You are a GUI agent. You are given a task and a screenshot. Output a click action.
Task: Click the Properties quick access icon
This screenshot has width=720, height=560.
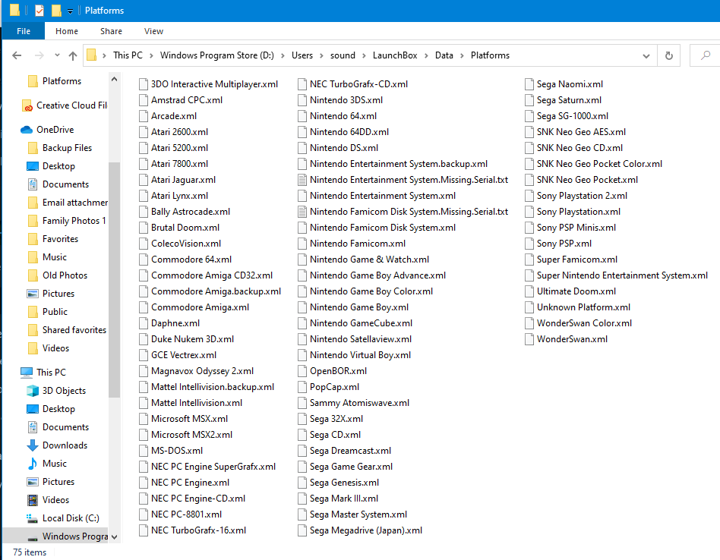click(x=39, y=10)
